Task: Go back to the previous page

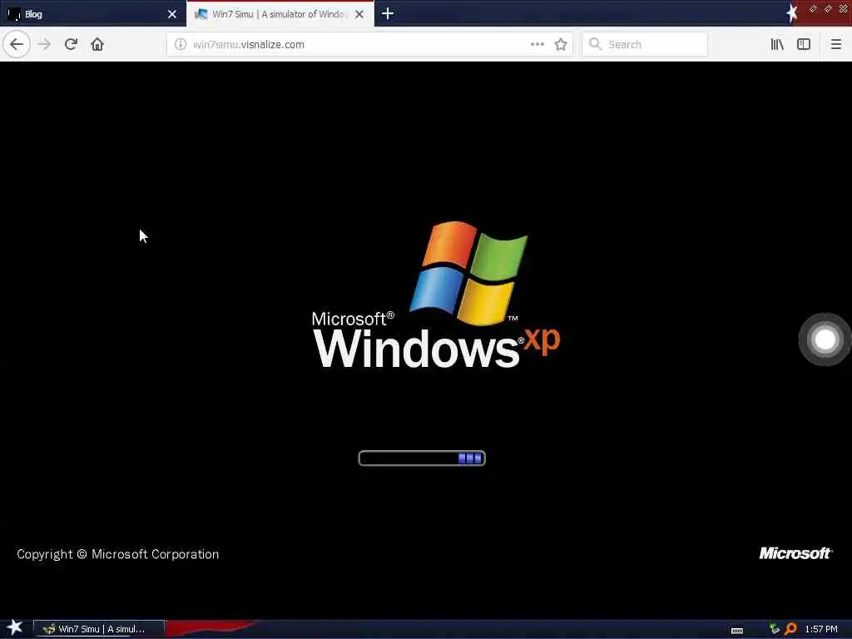Action: tap(17, 44)
